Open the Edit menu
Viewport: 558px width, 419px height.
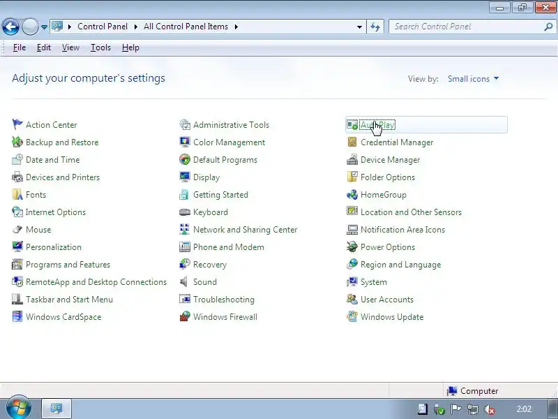(44, 47)
